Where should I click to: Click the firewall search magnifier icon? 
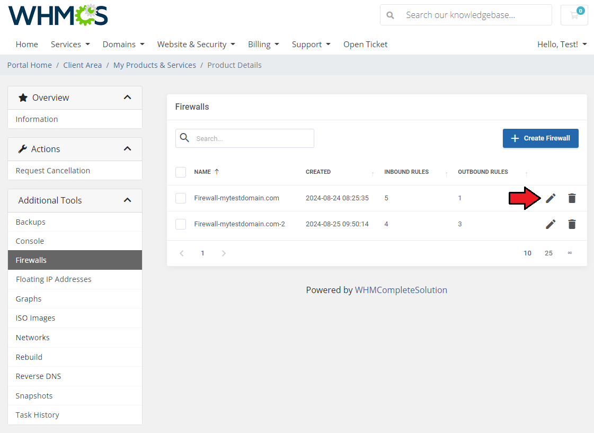(x=184, y=138)
